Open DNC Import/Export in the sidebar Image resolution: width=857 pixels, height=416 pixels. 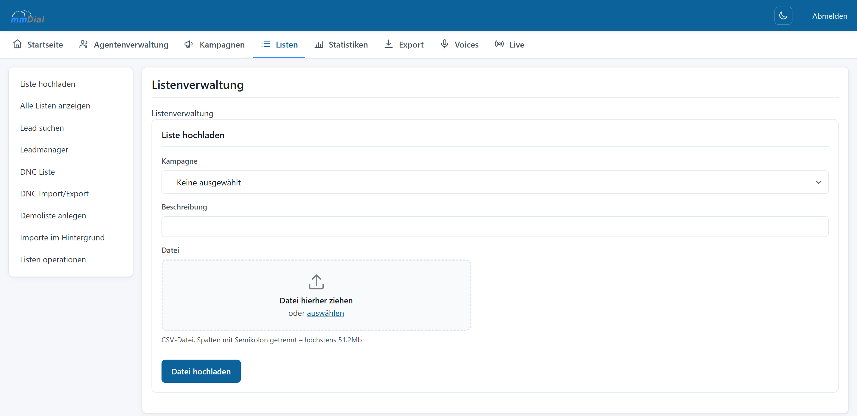tap(54, 193)
